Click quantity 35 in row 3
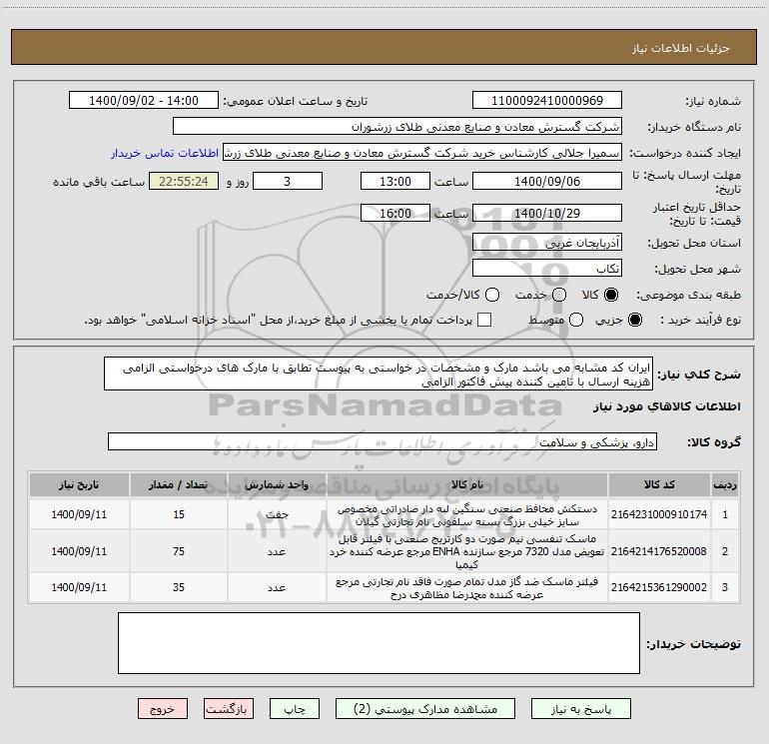 [x=179, y=587]
